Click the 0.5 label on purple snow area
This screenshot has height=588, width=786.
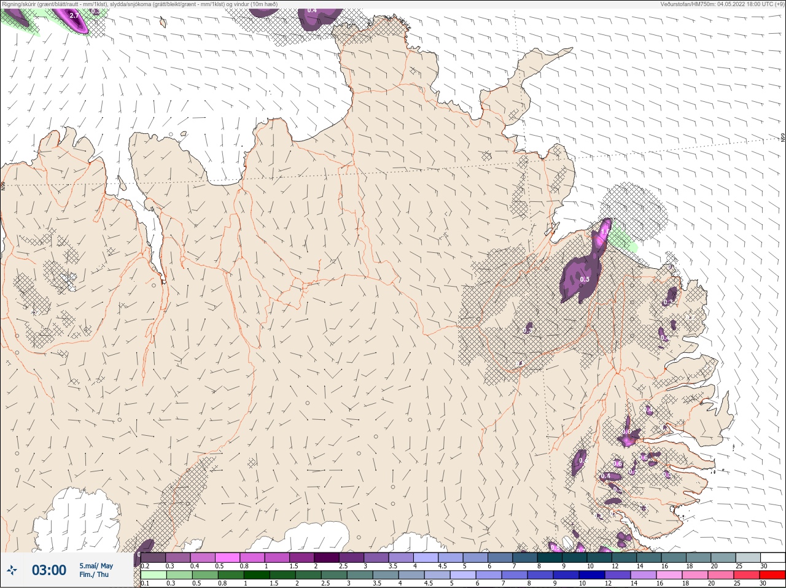(x=585, y=279)
